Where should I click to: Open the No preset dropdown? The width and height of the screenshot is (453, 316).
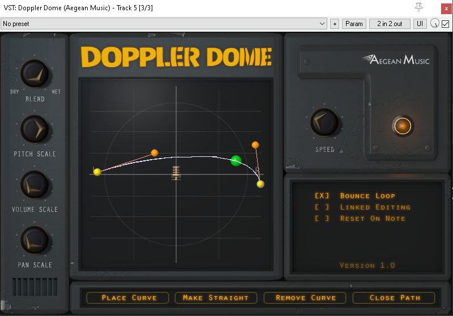(x=164, y=24)
